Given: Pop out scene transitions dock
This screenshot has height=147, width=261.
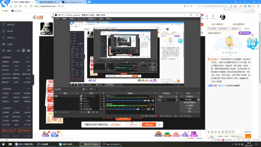Looking at the screenshot, I should pyautogui.click(x=177, y=93).
